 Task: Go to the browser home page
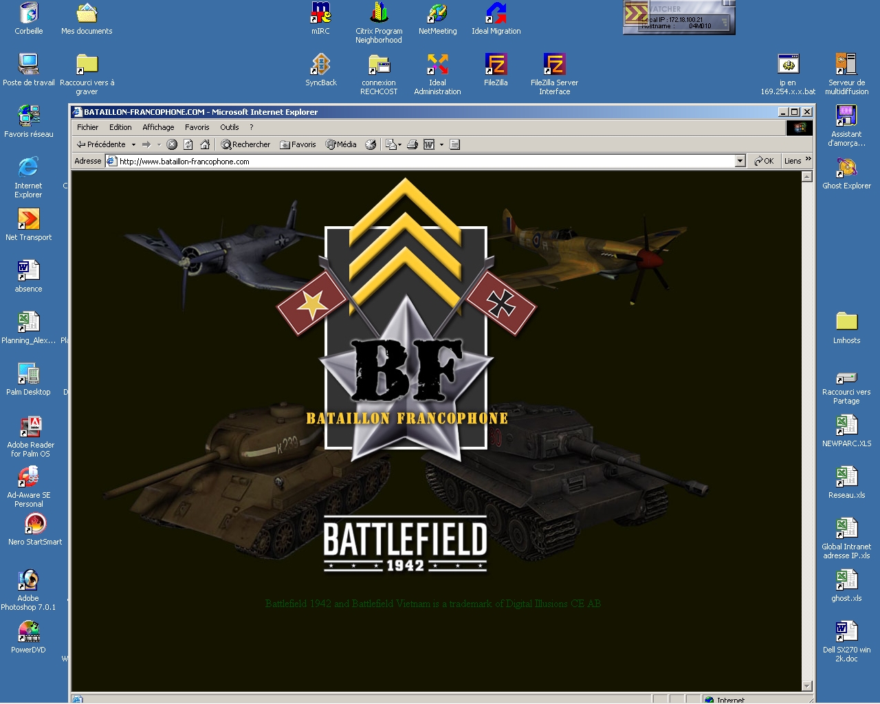point(205,144)
